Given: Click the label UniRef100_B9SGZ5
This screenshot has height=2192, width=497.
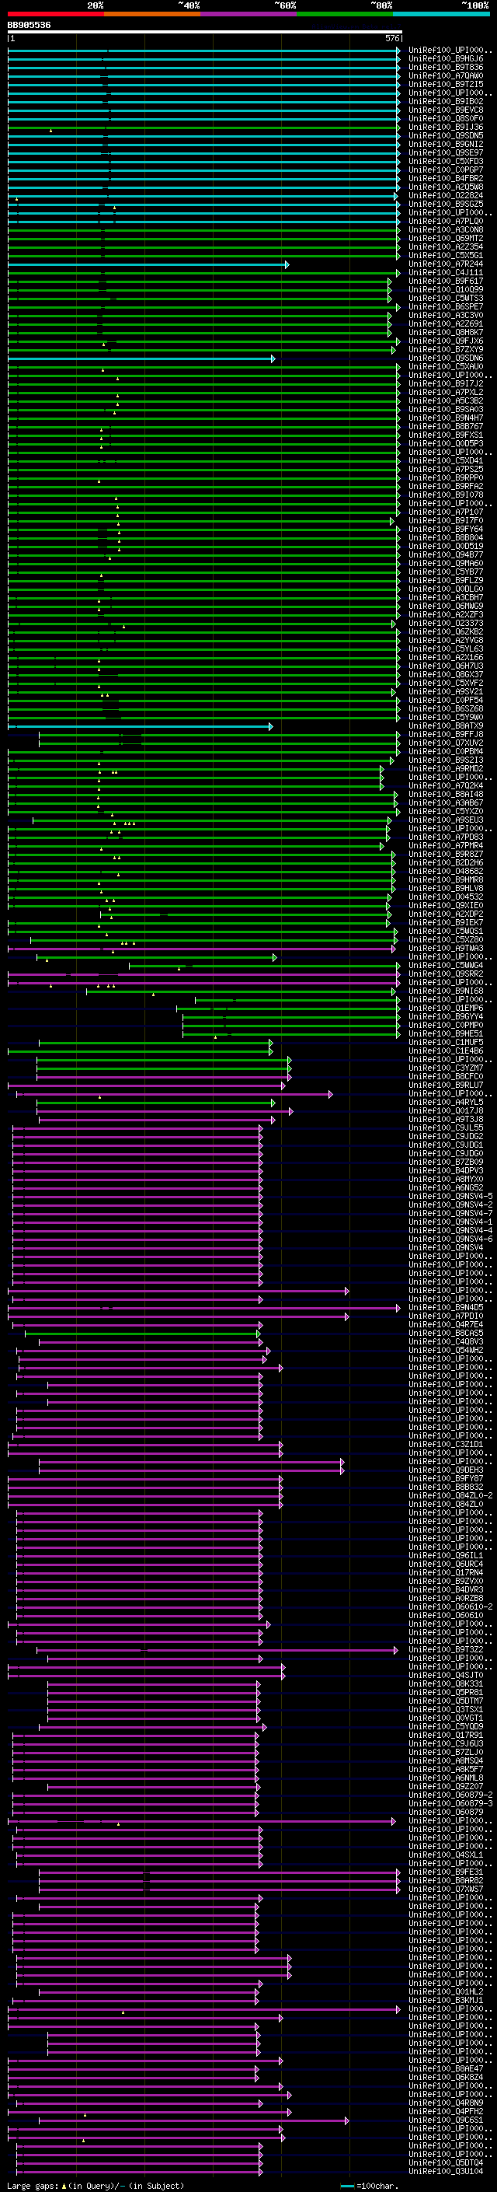Looking at the screenshot, I should (x=446, y=205).
